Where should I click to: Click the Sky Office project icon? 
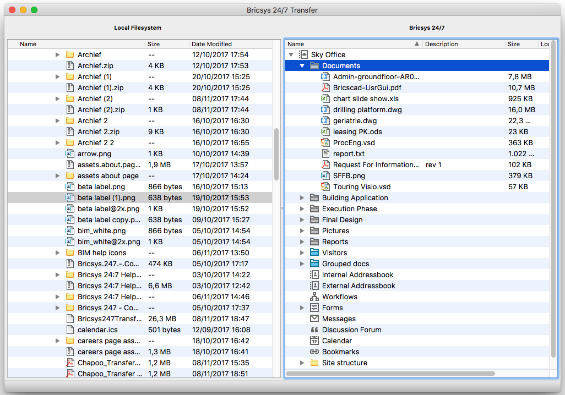303,54
